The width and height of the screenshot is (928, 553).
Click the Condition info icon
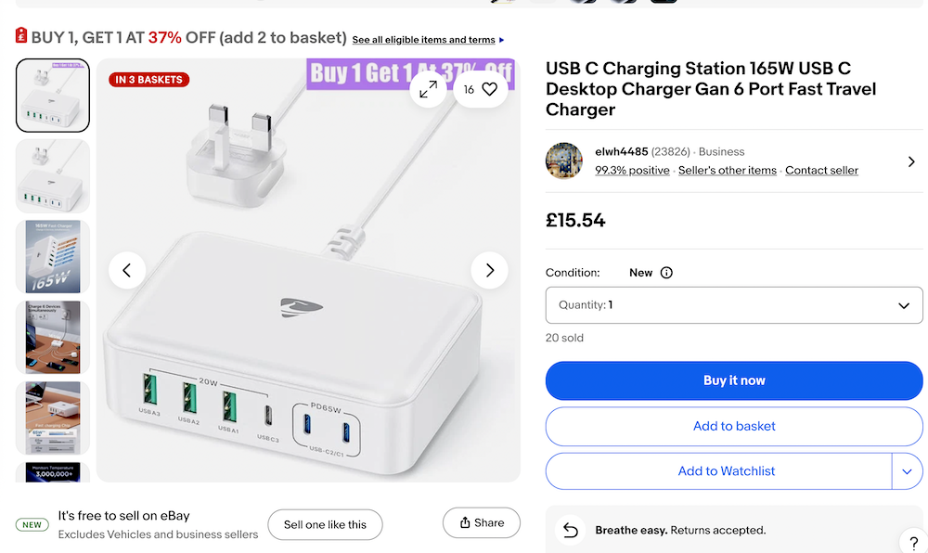(666, 273)
